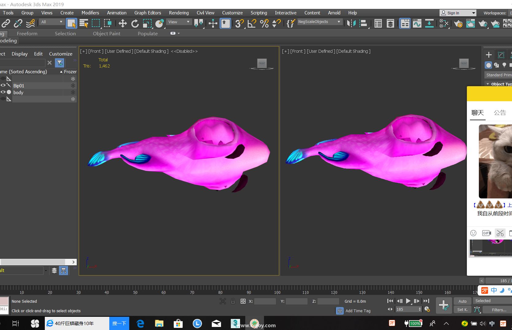This screenshot has height=330, width=512.
Task: Toggle the Selection Lock padlock
Action: point(233,301)
